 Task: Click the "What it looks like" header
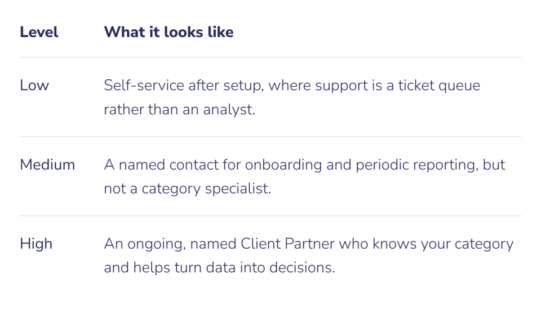click(168, 32)
